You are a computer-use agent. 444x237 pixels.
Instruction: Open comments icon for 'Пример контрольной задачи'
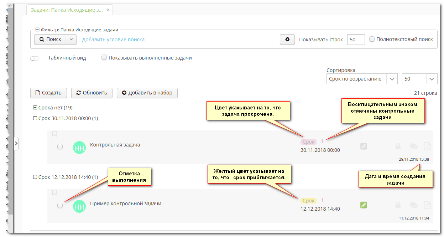(413, 205)
